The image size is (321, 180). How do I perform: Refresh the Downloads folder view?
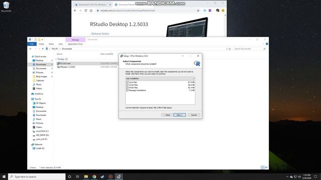(230, 49)
